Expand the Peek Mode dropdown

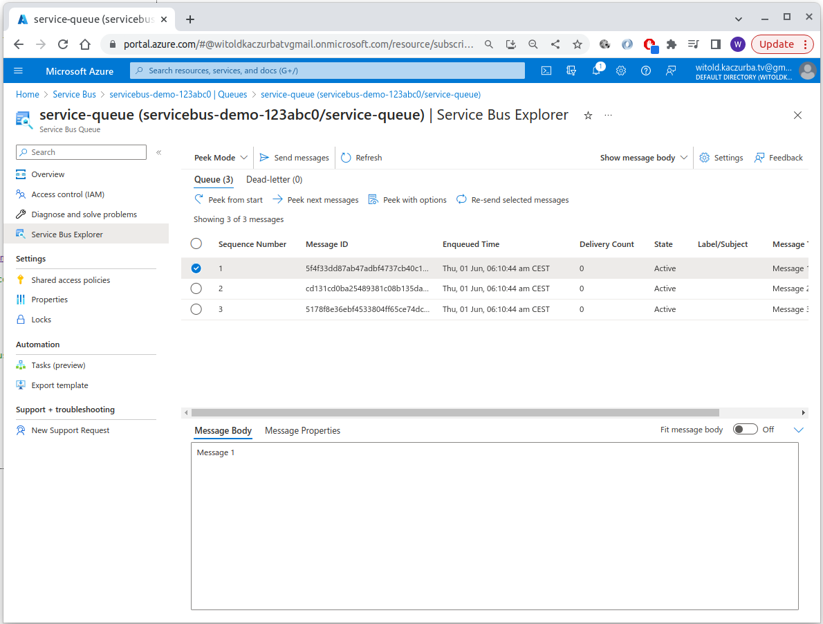[221, 158]
